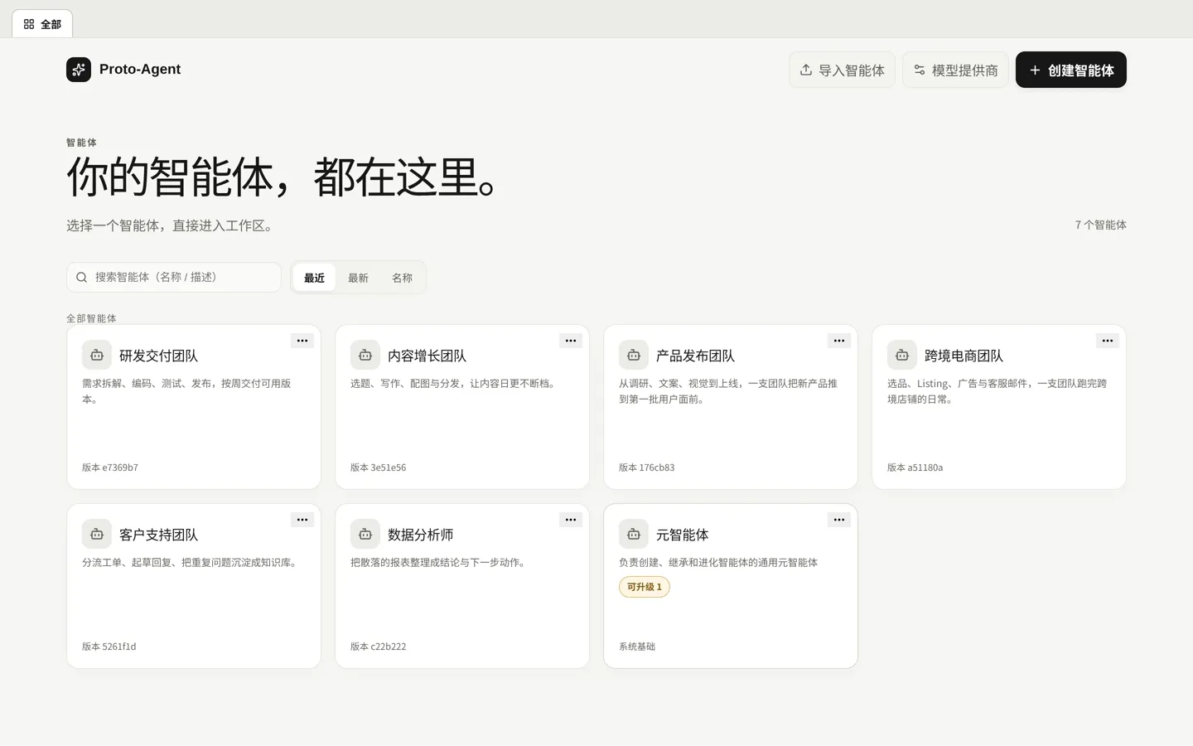Viewport: 1193px width, 746px height.
Task: Open 模型提供商 settings
Action: coord(955,70)
